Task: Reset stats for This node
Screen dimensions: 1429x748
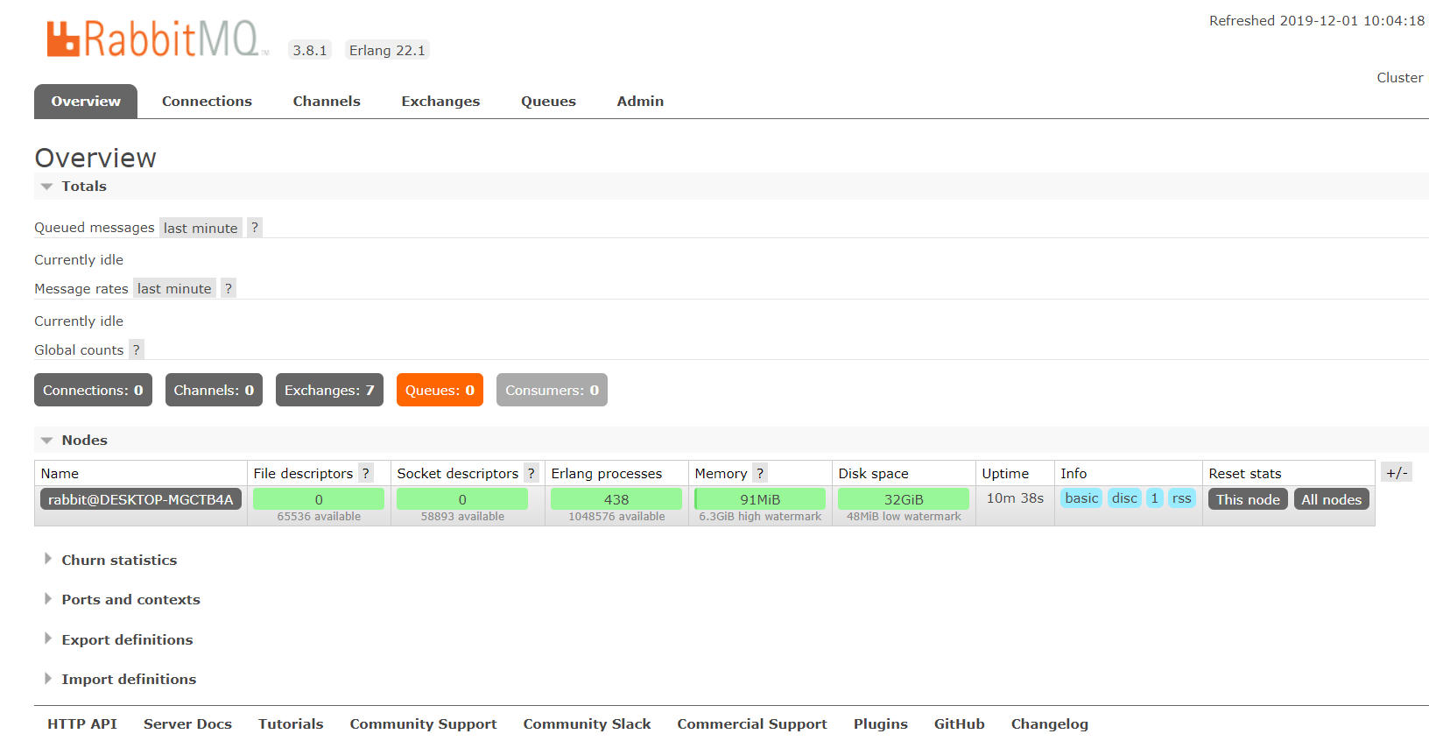Action: click(1248, 499)
